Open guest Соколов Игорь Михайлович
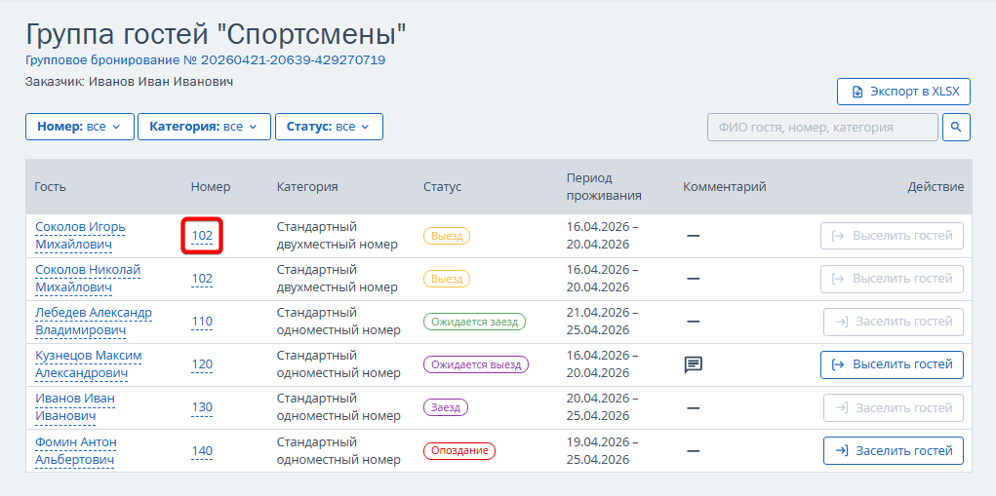The height and width of the screenshot is (496, 996). [81, 235]
